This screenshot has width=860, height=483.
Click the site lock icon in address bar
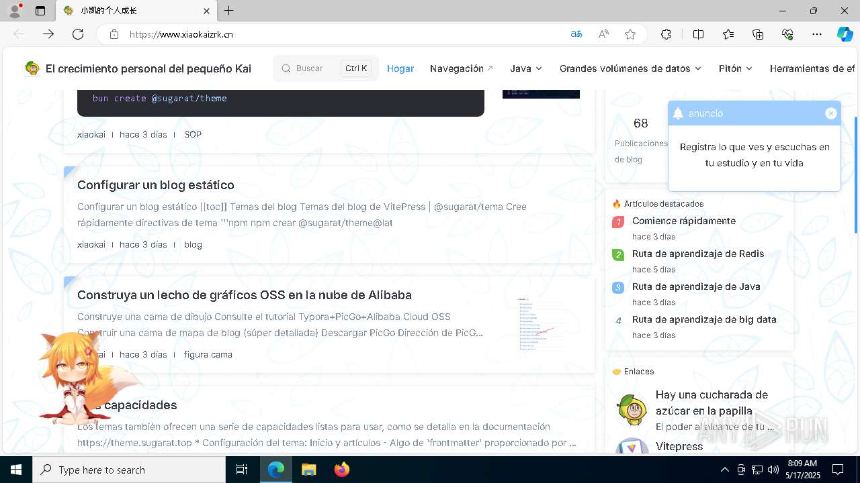114,34
